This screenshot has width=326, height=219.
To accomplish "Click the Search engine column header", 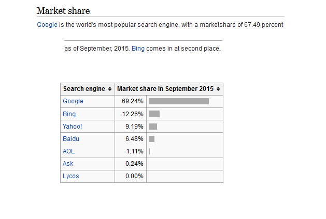I will coord(84,89).
